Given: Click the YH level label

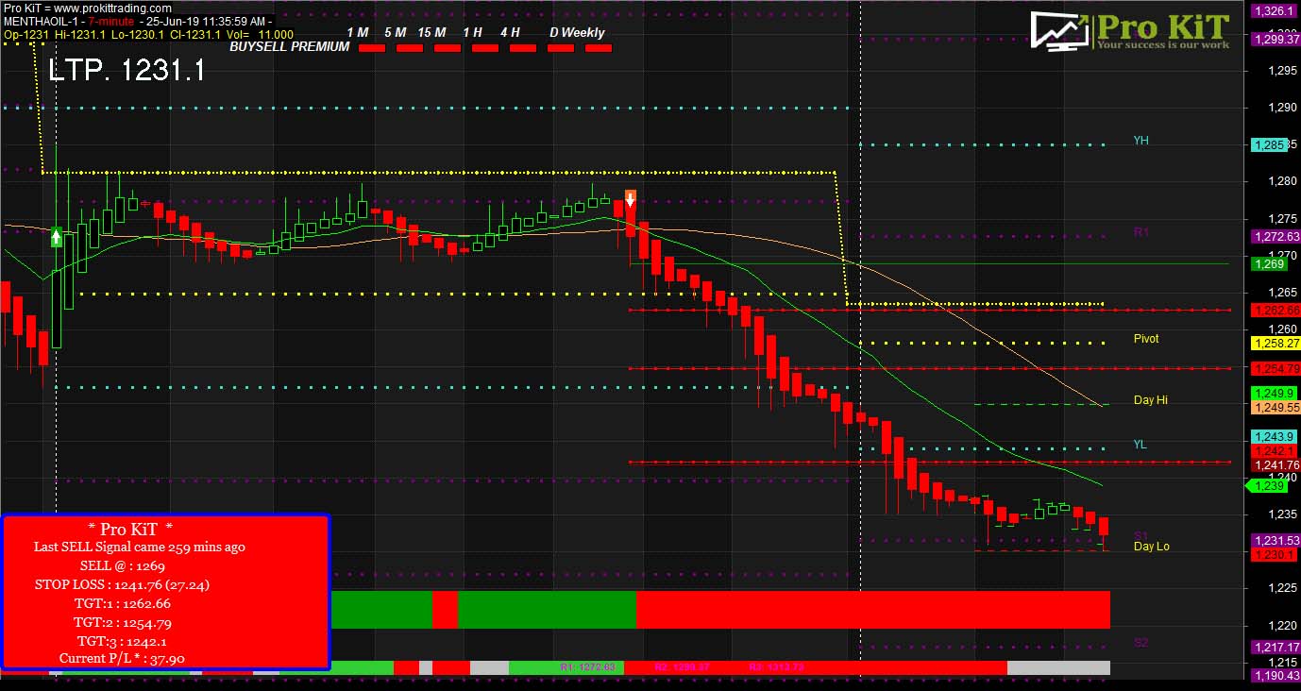Looking at the screenshot, I should [1140, 141].
